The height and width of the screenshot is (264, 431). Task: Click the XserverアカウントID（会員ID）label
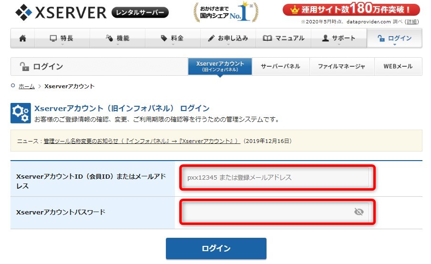coord(91,181)
